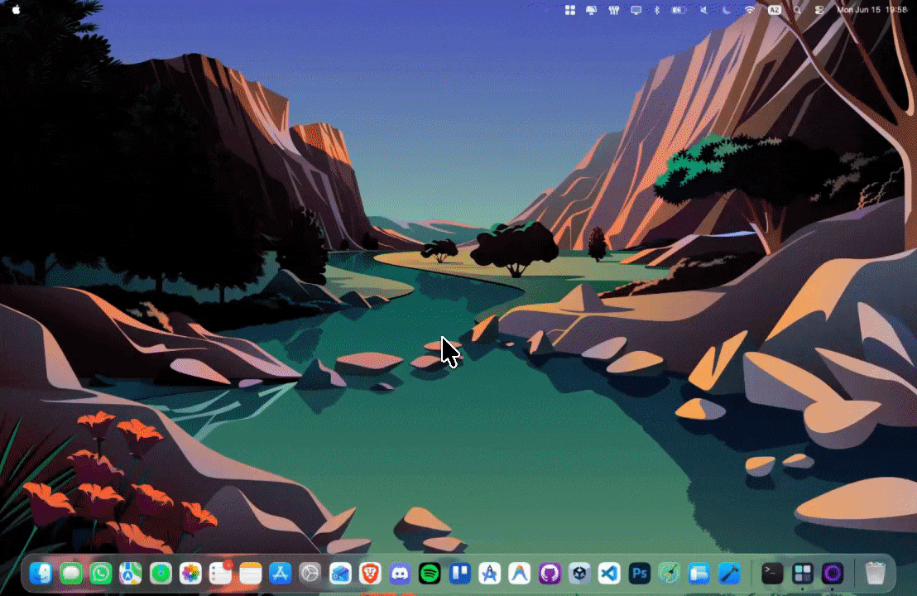Open Finder from the dock
Image resolution: width=917 pixels, height=596 pixels.
(x=41, y=573)
